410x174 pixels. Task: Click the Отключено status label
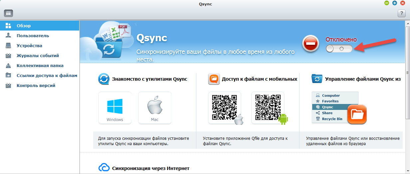(341, 40)
